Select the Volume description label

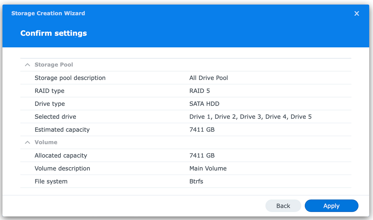click(62, 168)
